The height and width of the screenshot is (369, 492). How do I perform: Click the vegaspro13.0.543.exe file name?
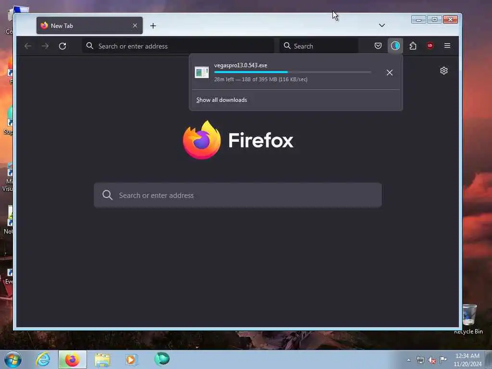(241, 65)
